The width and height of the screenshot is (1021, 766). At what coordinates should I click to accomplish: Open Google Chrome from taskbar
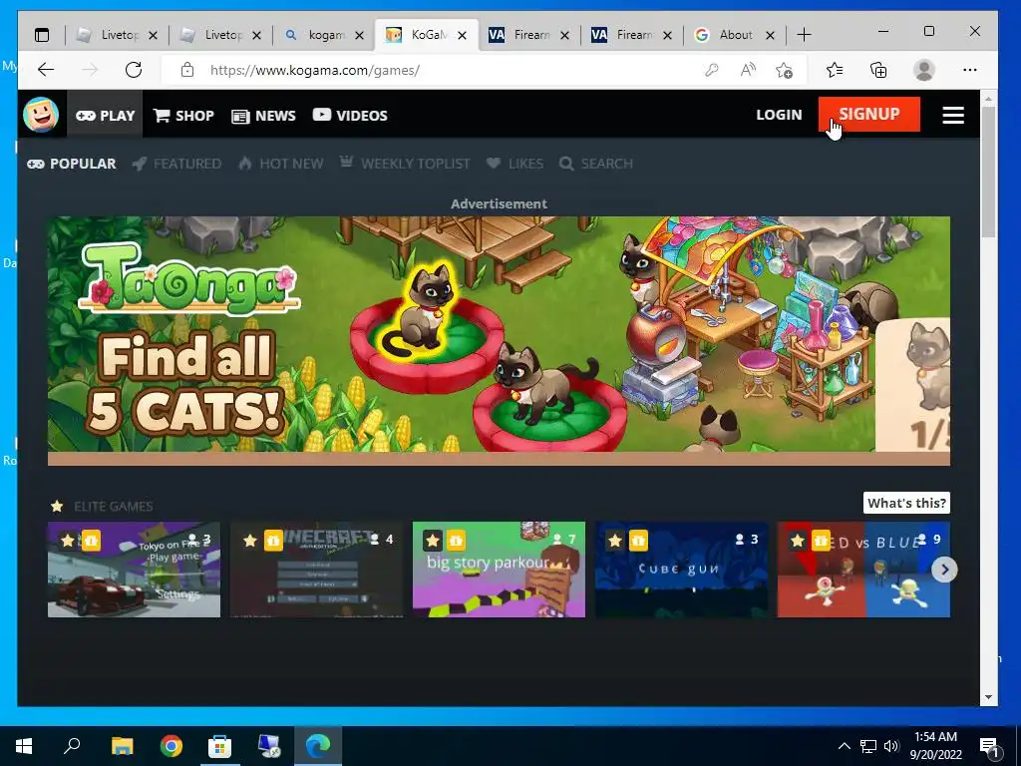[x=170, y=745]
